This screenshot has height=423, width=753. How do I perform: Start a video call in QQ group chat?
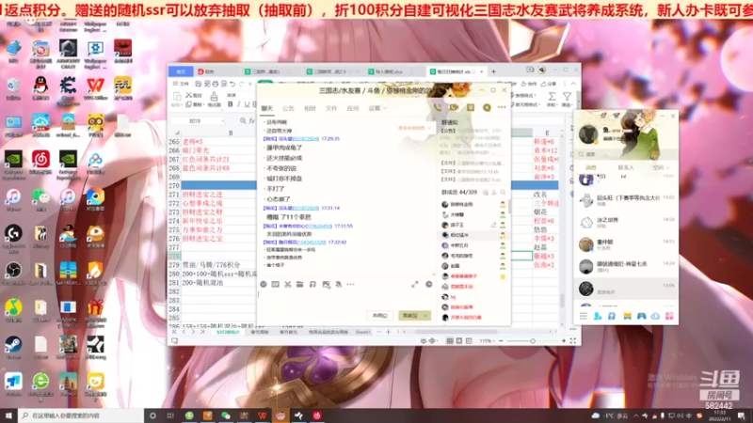click(x=454, y=108)
